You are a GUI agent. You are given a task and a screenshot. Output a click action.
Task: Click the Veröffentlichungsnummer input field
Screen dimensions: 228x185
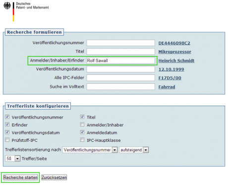point(120,43)
